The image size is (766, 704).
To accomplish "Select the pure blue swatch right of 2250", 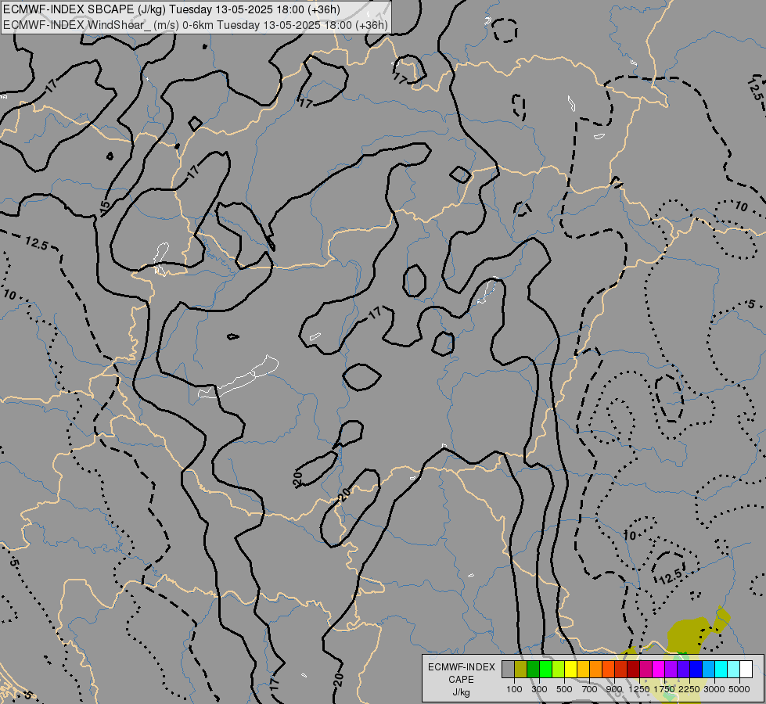I will [696, 669].
